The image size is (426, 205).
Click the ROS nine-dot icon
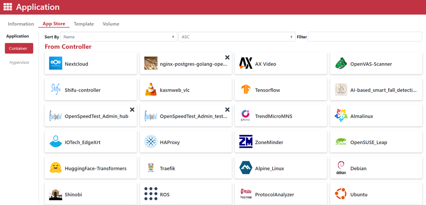click(x=151, y=193)
